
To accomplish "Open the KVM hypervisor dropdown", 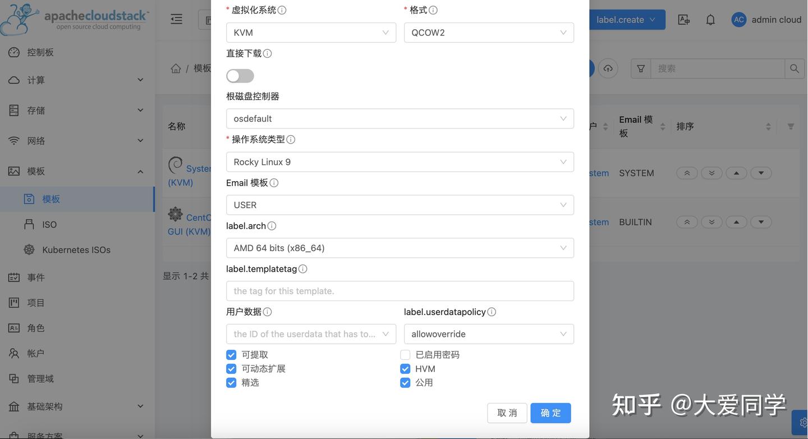I will (x=311, y=31).
